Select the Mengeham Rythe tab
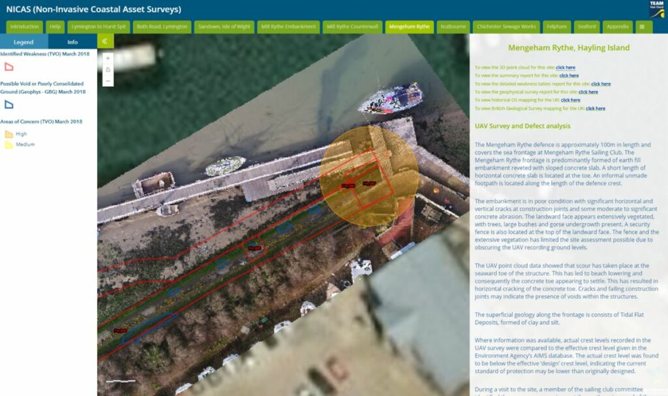The image size is (668, 396). [x=410, y=27]
